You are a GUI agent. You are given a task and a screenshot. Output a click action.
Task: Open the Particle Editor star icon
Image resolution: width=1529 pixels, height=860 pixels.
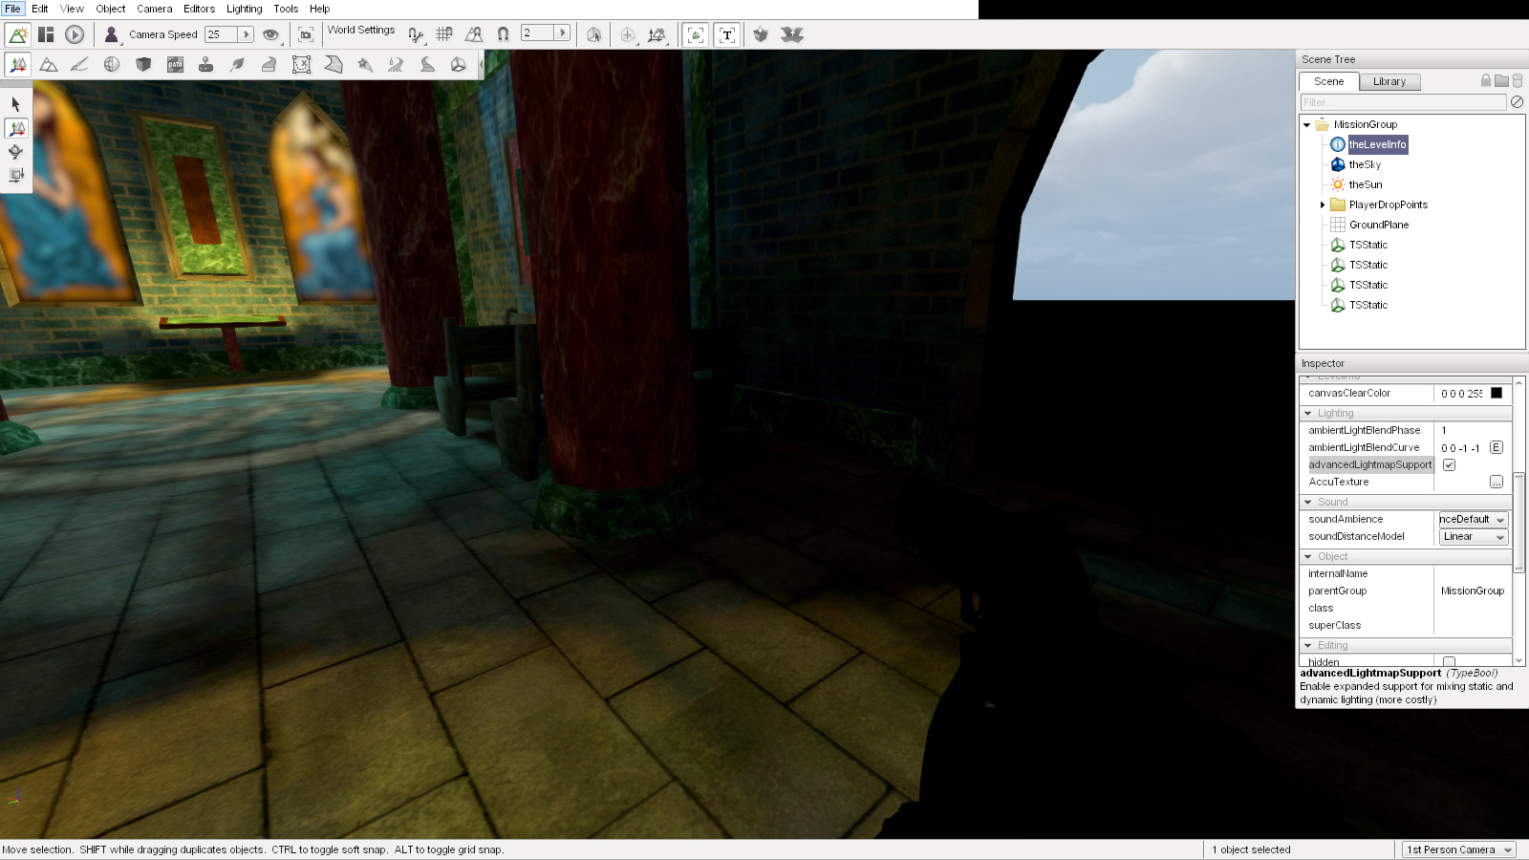click(364, 65)
